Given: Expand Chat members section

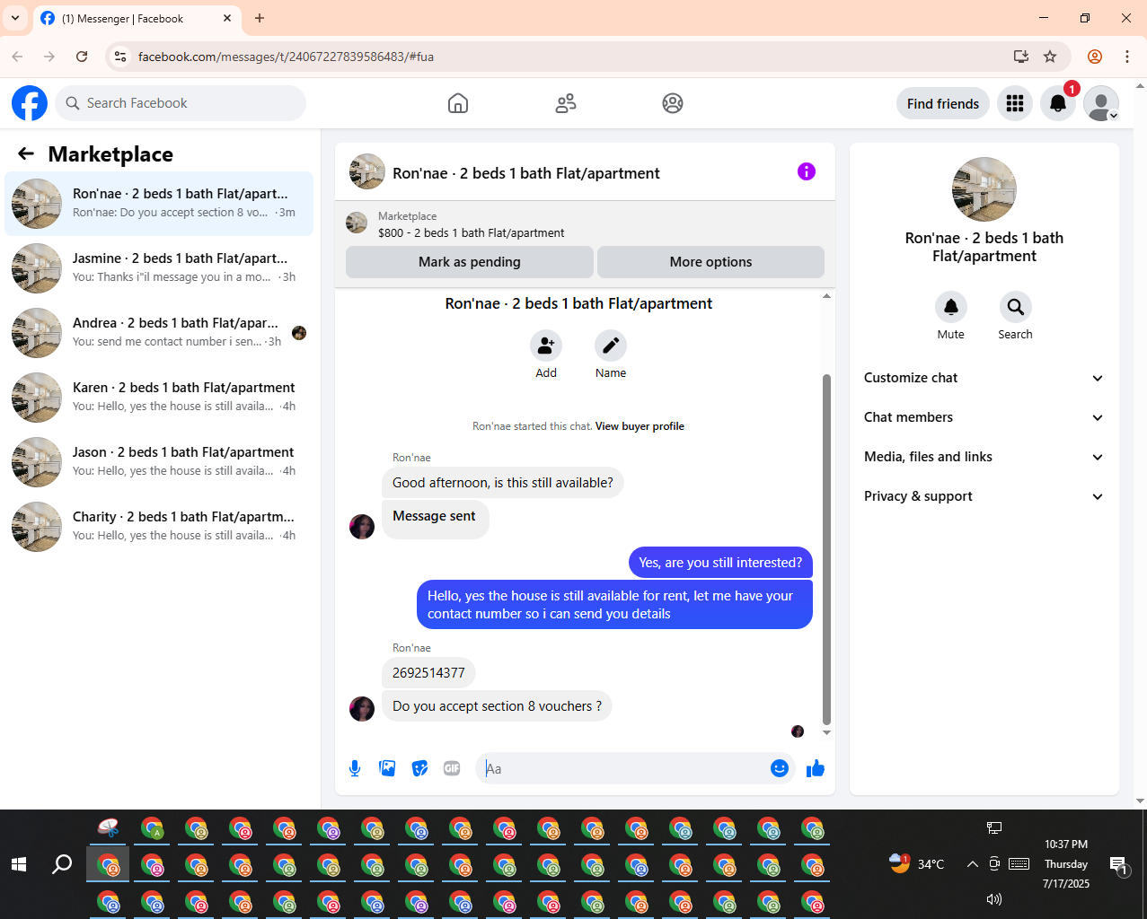Looking at the screenshot, I should coord(984,417).
